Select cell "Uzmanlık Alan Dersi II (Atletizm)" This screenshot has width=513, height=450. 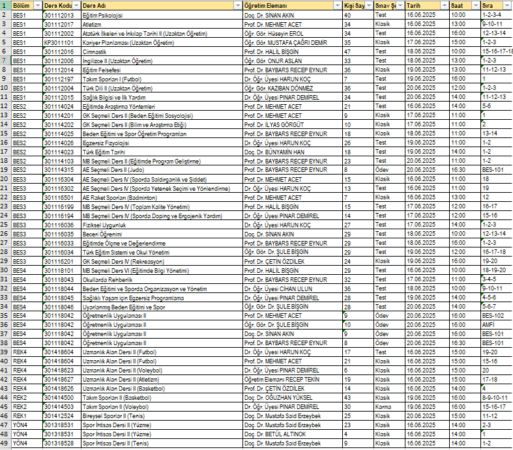pyautogui.click(x=162, y=380)
